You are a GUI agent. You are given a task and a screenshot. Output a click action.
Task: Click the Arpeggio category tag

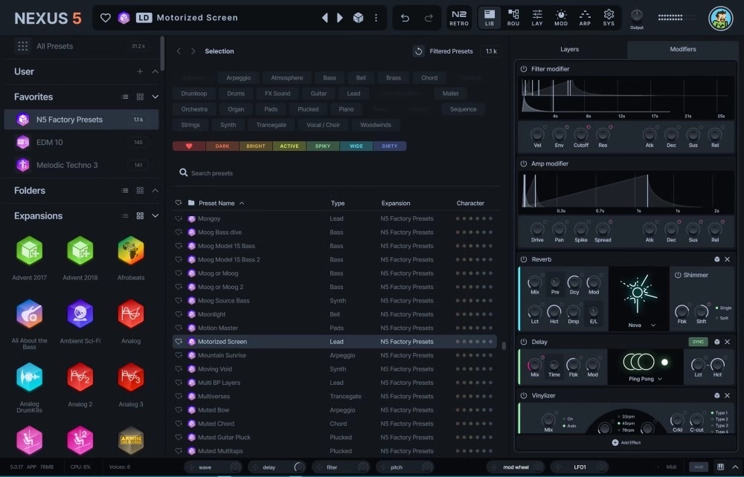point(238,77)
